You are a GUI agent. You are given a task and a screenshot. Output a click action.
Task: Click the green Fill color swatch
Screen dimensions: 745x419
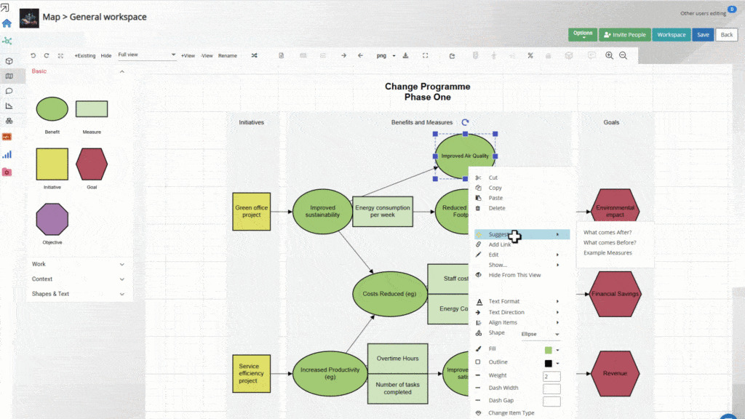click(x=549, y=350)
